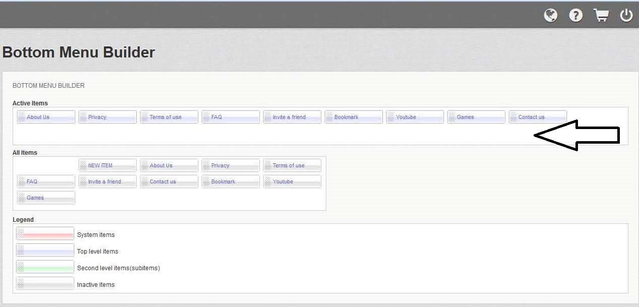Select Youtube in Active Items
Screen dimensions: 639x307
click(415, 117)
